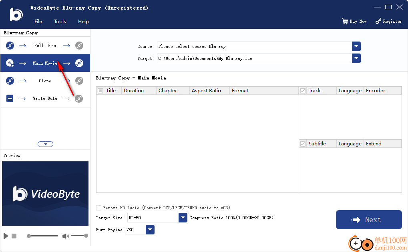Click the Target path field
Screen dimensions: 408x252
[x=255, y=58]
